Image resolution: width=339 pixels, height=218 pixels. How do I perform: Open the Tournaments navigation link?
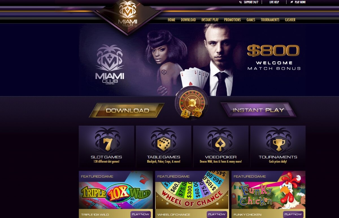[x=270, y=20]
